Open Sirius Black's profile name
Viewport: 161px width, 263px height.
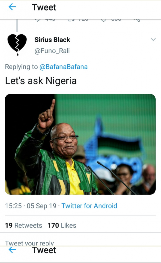click(x=52, y=40)
